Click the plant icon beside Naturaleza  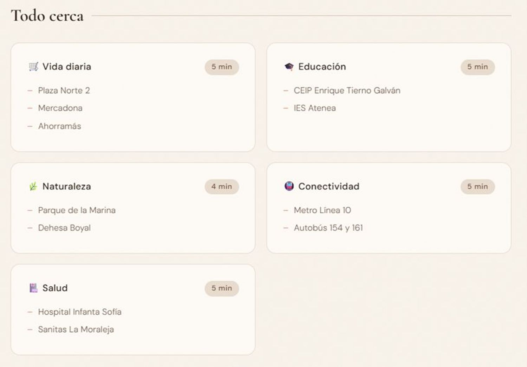pyautogui.click(x=33, y=187)
